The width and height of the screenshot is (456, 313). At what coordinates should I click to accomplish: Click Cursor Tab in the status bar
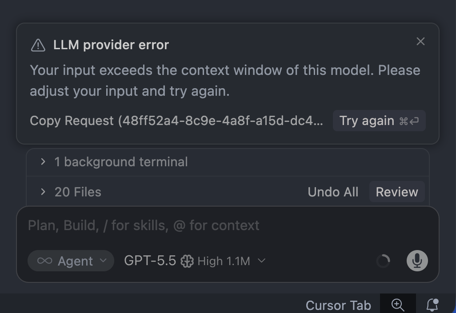[x=338, y=305]
